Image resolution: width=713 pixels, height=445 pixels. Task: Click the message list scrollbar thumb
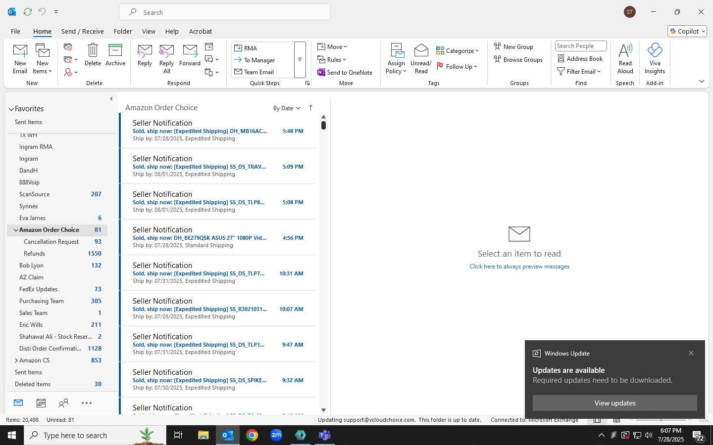click(x=323, y=125)
